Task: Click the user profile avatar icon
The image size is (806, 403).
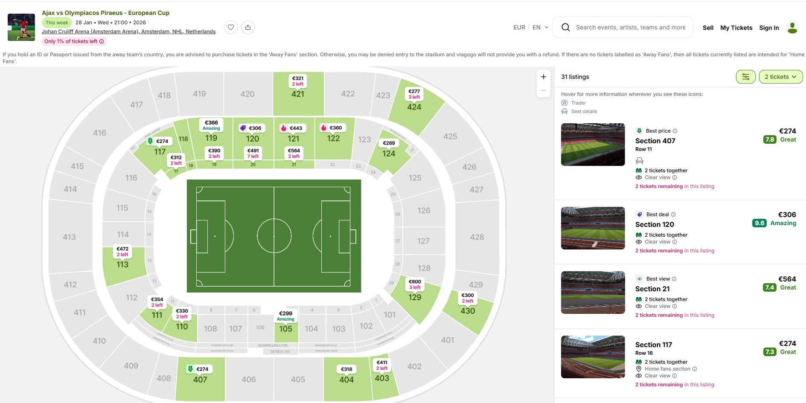Action: point(792,28)
